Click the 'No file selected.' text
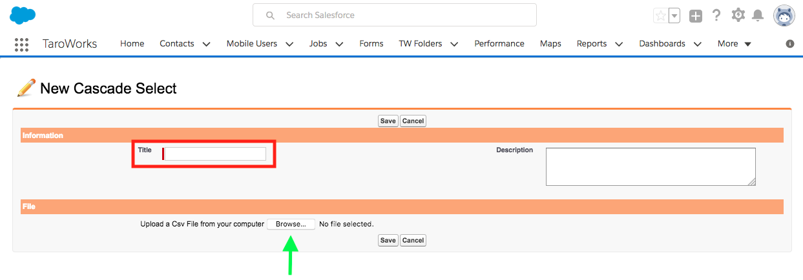Viewport: 803px width, 280px height. click(346, 224)
